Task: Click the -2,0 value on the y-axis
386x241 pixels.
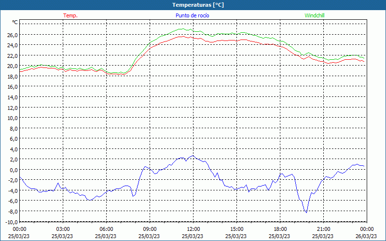Action: click(x=13, y=180)
